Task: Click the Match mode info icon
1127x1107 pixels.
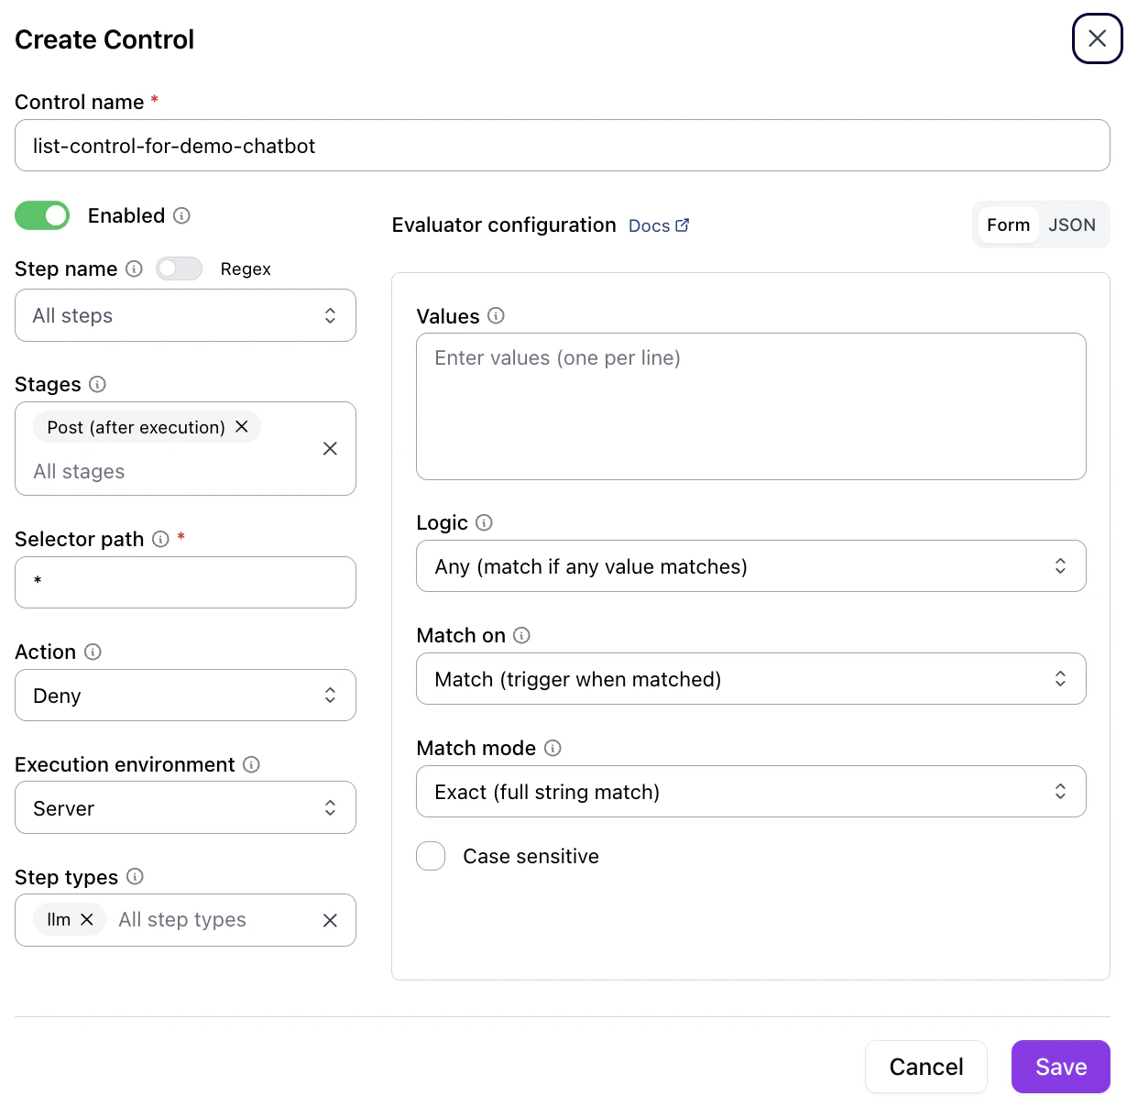Action: [553, 748]
